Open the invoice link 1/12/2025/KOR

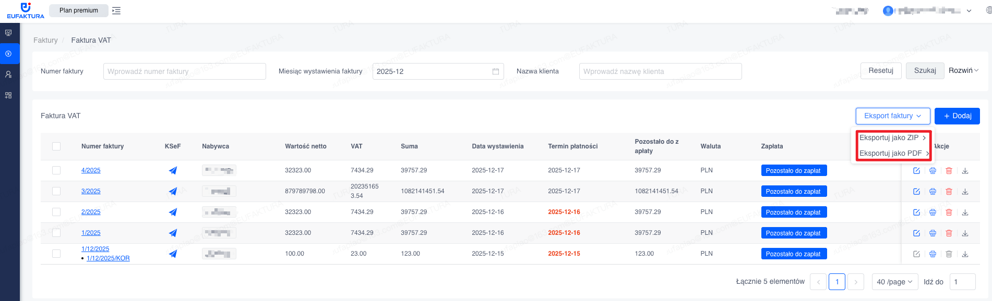108,258
